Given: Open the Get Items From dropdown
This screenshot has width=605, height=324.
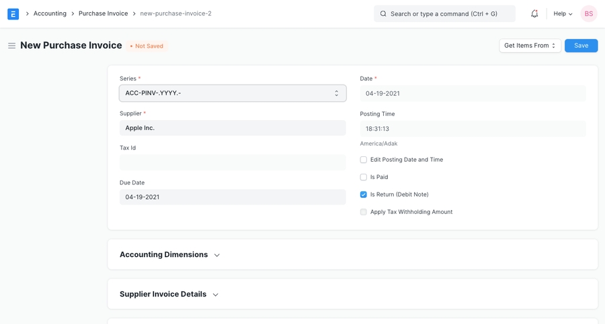Looking at the screenshot, I should point(530,46).
